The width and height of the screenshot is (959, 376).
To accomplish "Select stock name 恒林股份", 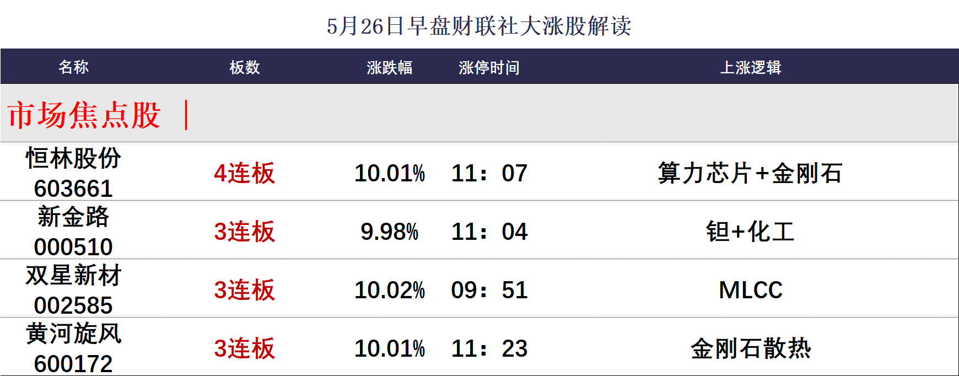I will pos(73,158).
